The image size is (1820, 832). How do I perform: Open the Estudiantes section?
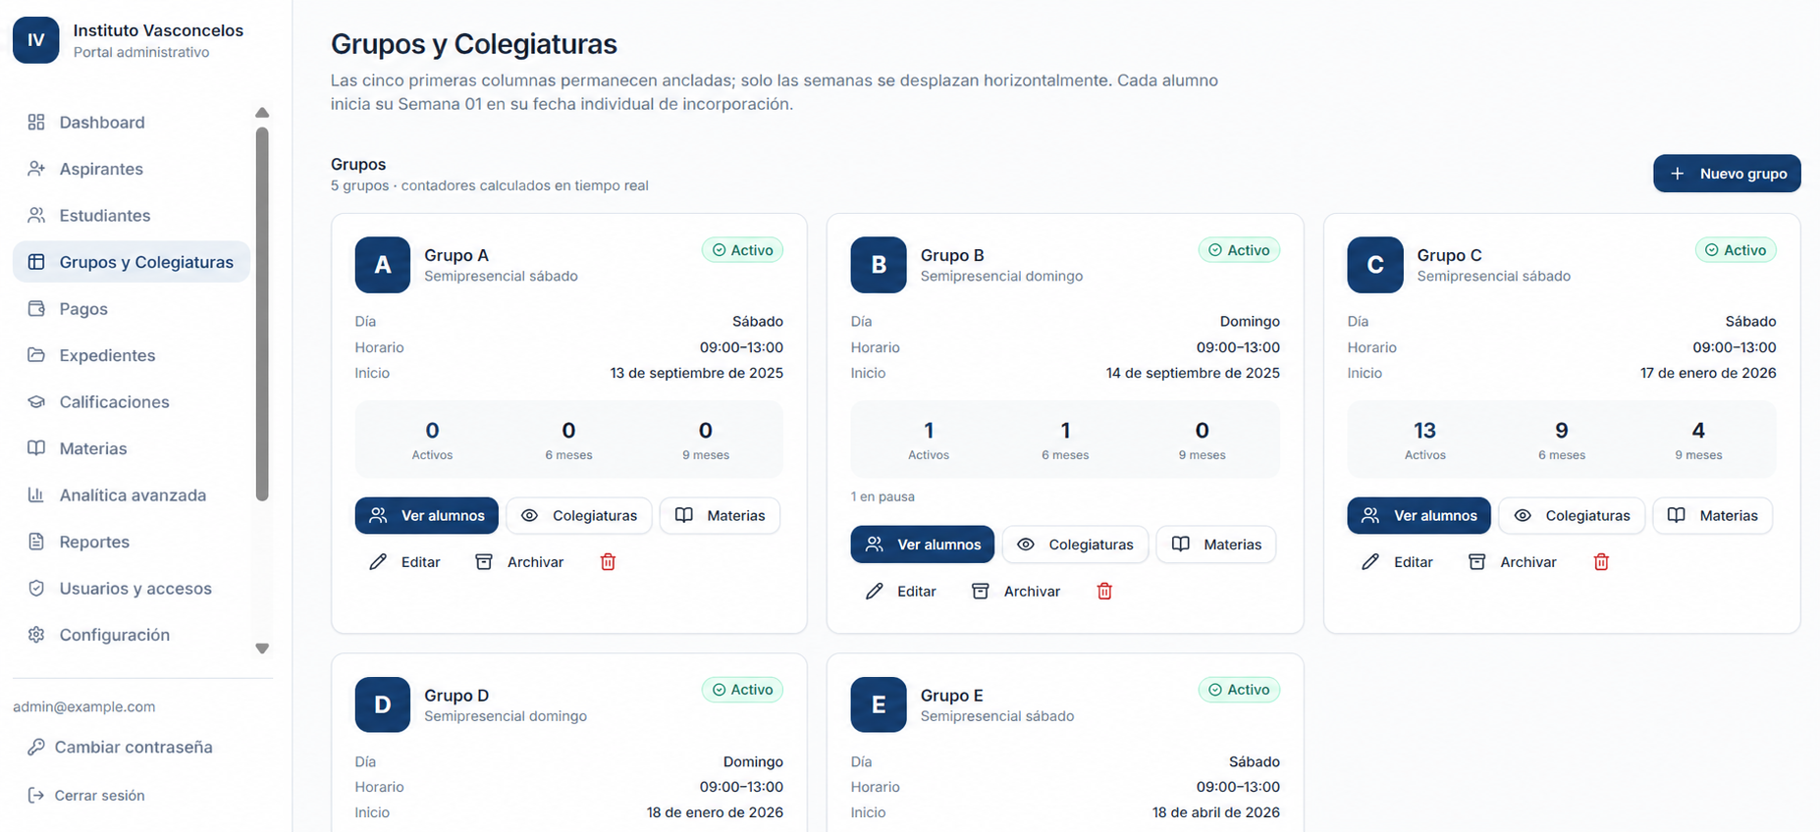[x=132, y=216]
